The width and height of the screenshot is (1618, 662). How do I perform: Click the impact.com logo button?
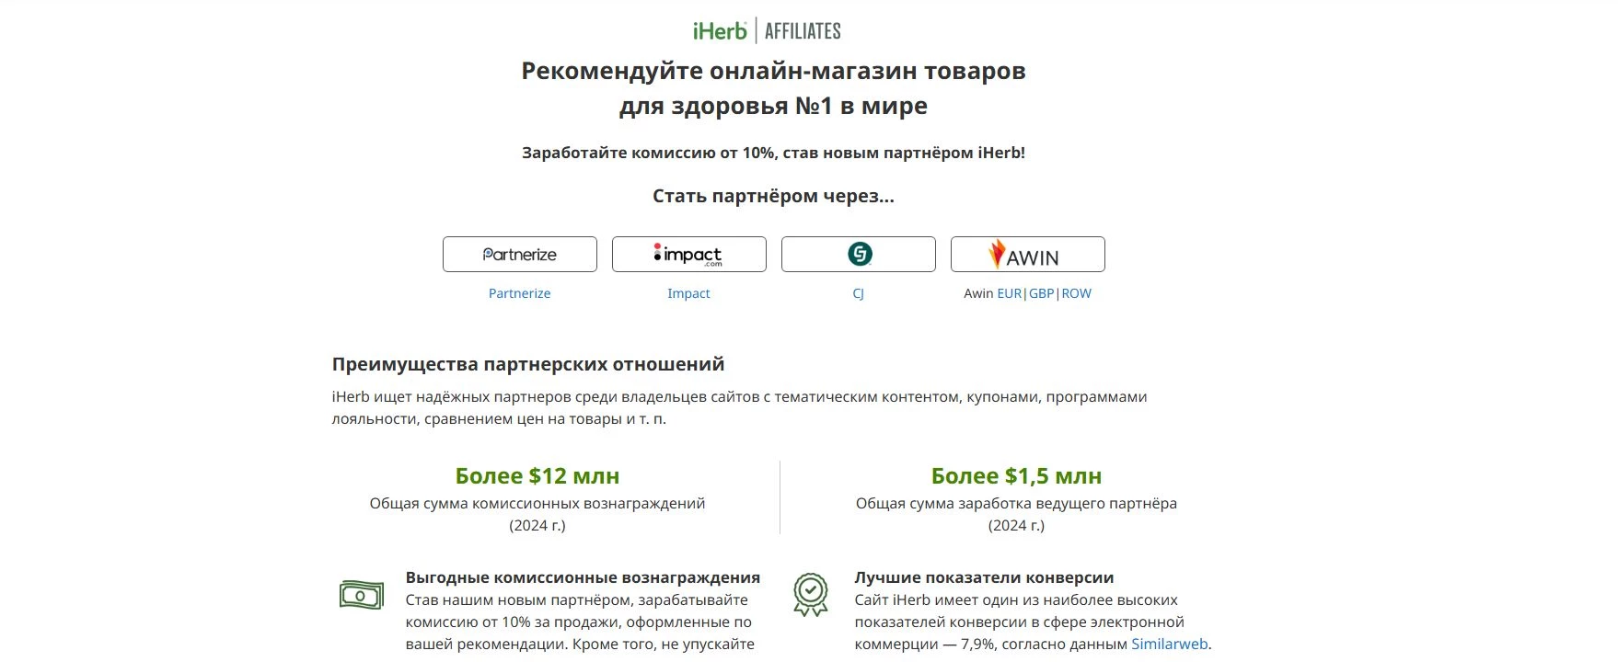[x=689, y=255]
